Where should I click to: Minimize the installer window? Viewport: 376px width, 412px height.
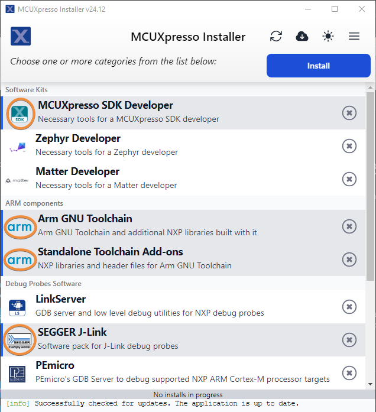click(308, 9)
